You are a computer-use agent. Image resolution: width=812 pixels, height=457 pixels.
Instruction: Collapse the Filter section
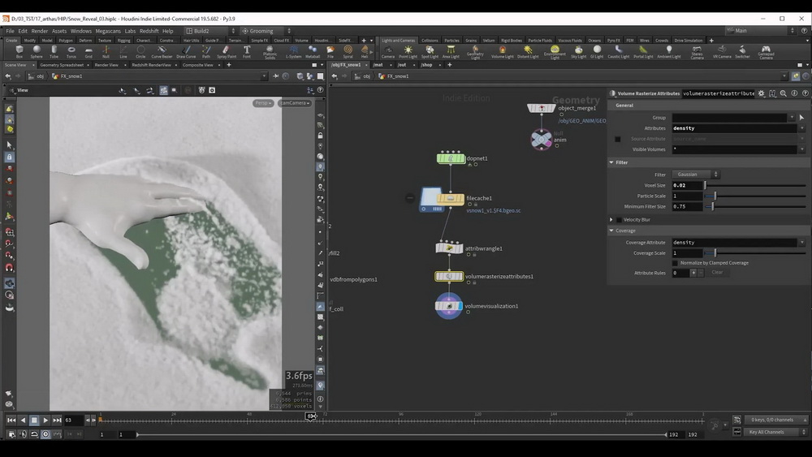click(x=611, y=162)
